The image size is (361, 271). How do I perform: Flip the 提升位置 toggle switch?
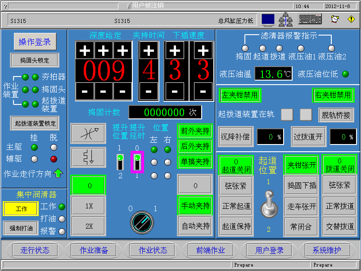pyautogui.click(x=120, y=162)
